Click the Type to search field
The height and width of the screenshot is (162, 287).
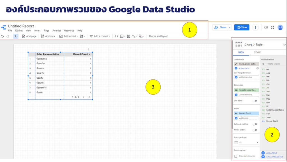click(273, 64)
